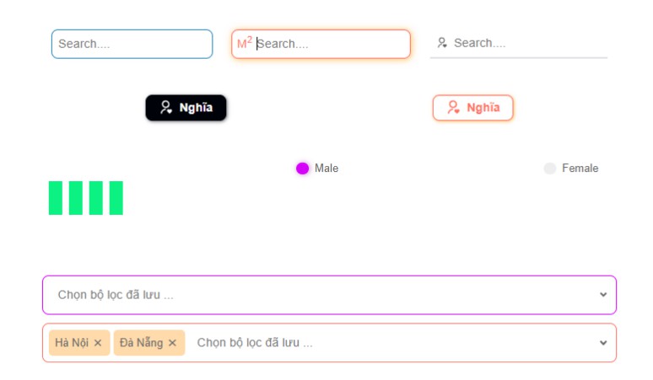Select the Male radio option
Image resolution: width=653 pixels, height=380 pixels.
coord(302,169)
